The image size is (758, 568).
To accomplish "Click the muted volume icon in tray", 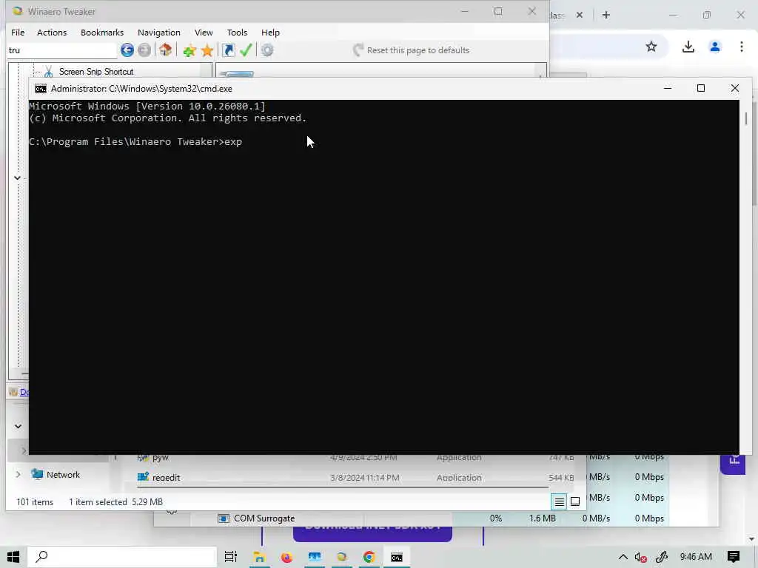I will click(640, 558).
